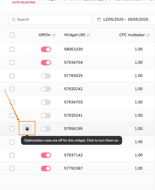Toggle off widget 58061039
Viewport: 155px width, 190px height.
pos(46,49)
